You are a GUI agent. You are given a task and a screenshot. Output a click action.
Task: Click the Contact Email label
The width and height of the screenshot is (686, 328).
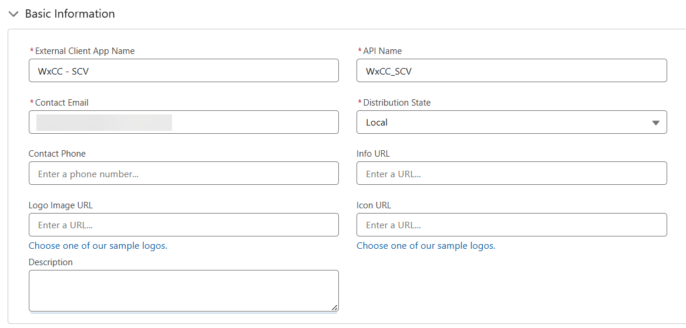pyautogui.click(x=62, y=102)
